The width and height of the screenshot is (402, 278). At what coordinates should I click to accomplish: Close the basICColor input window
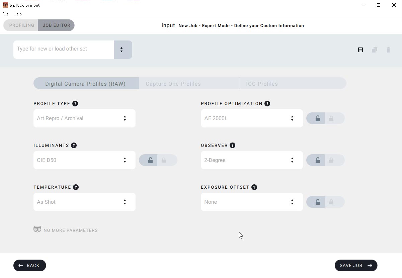[x=394, y=5]
